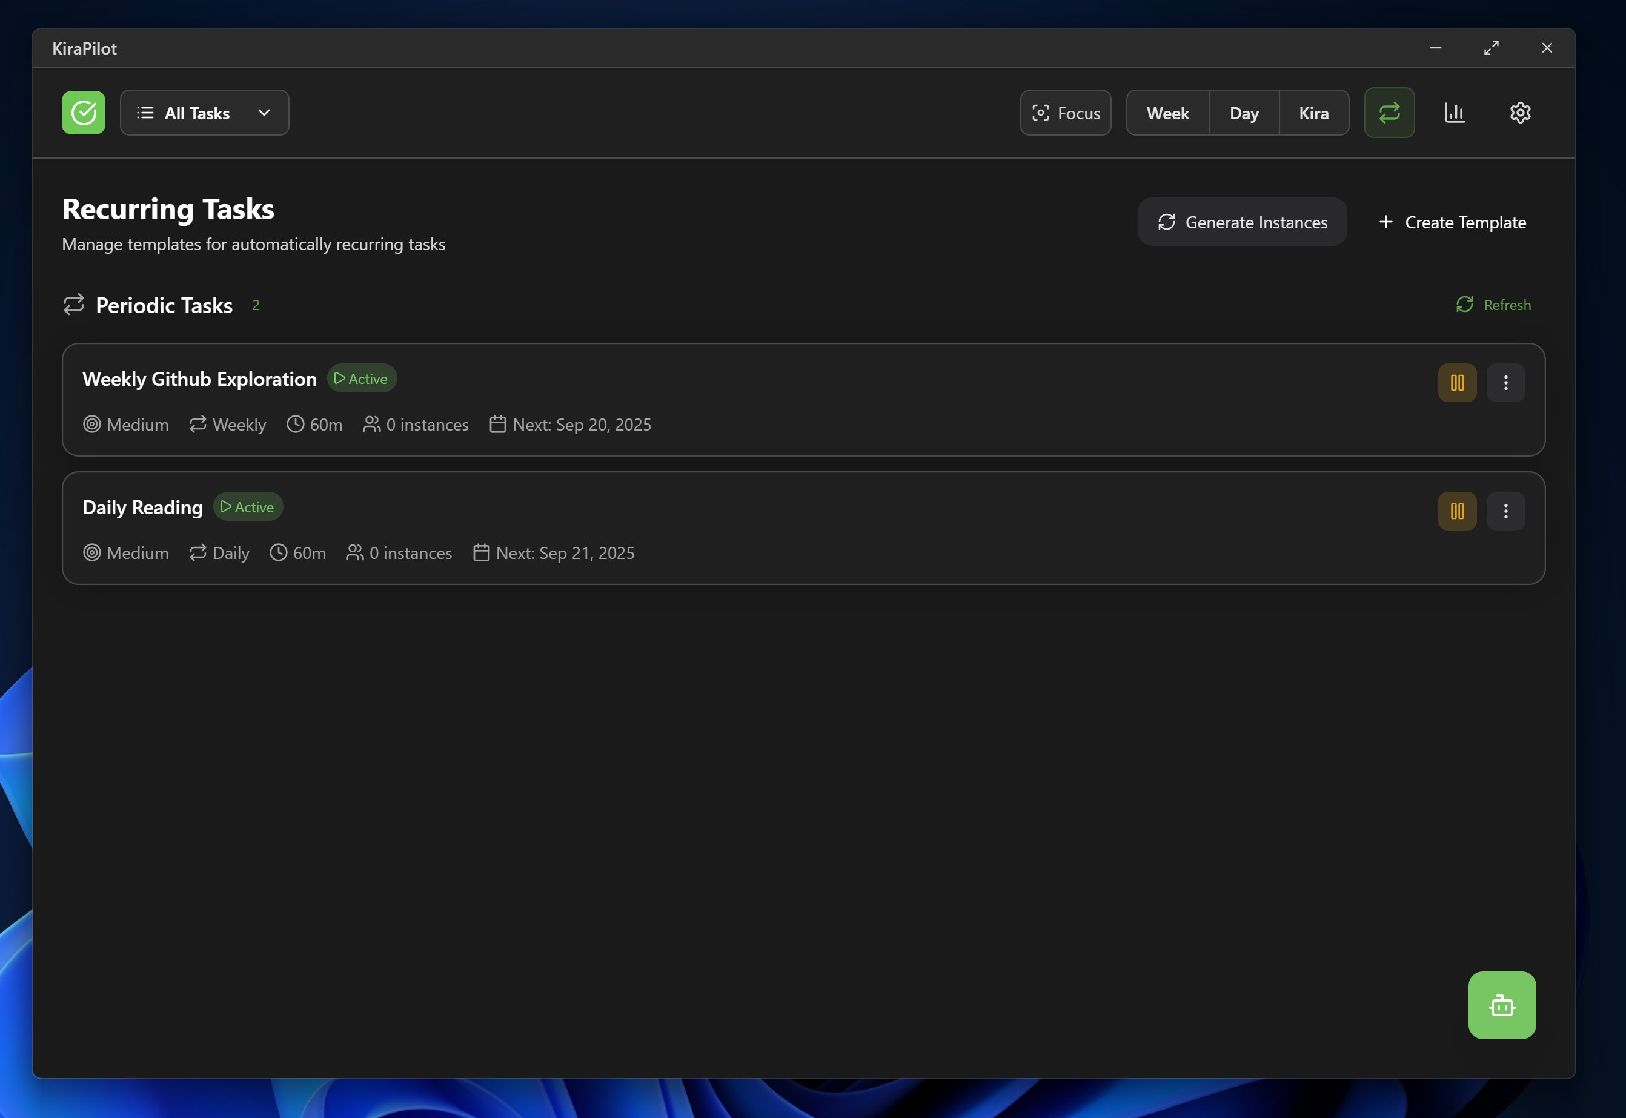The image size is (1626, 1118).
Task: Pause the Daily Reading task
Action: tap(1456, 511)
